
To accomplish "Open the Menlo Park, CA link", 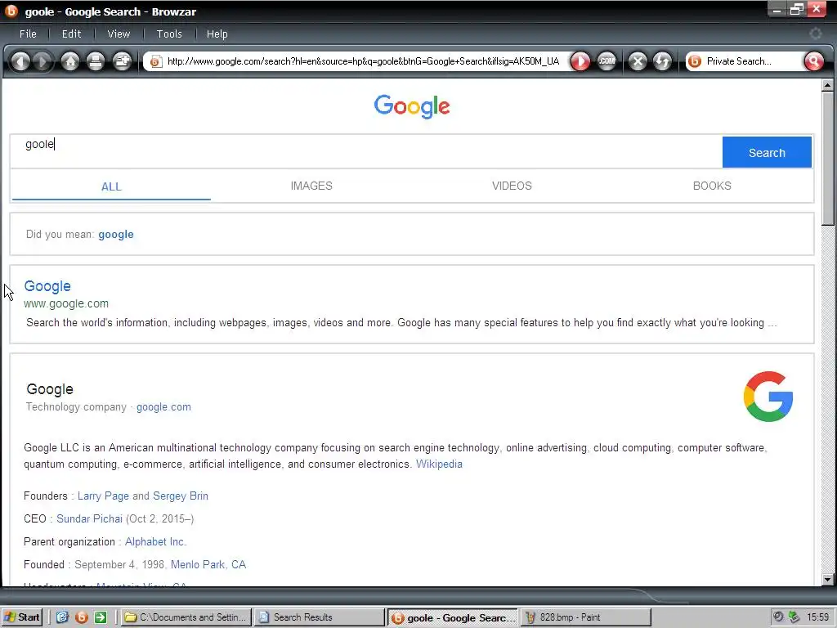I will pos(208,565).
